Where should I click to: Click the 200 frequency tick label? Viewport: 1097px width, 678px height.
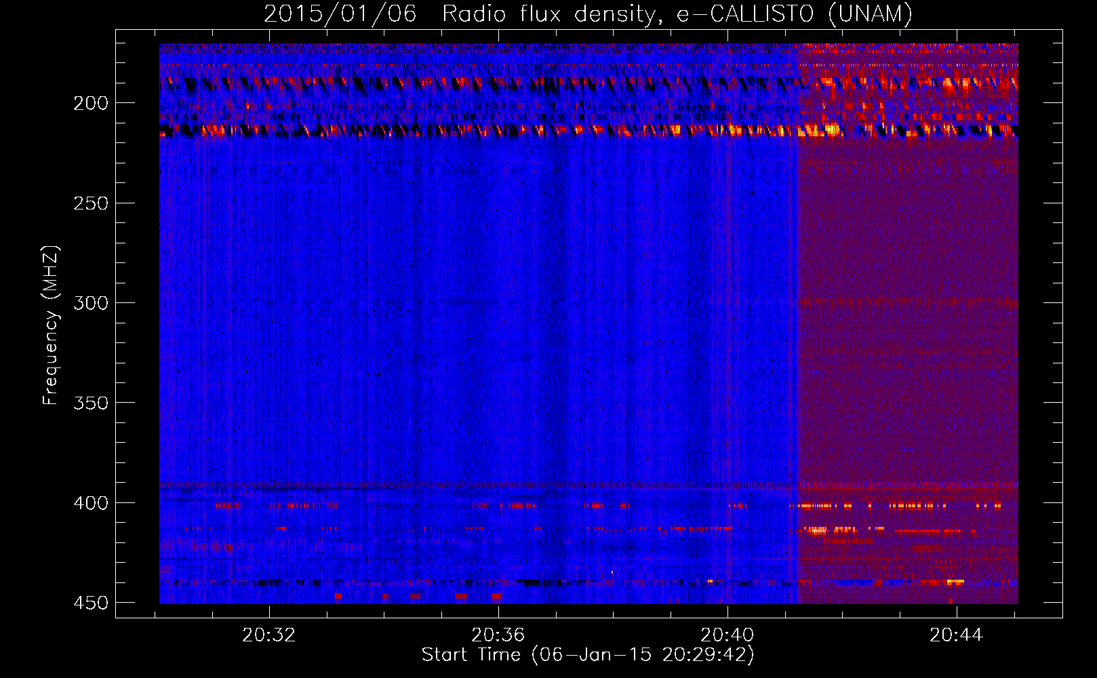pyautogui.click(x=91, y=103)
